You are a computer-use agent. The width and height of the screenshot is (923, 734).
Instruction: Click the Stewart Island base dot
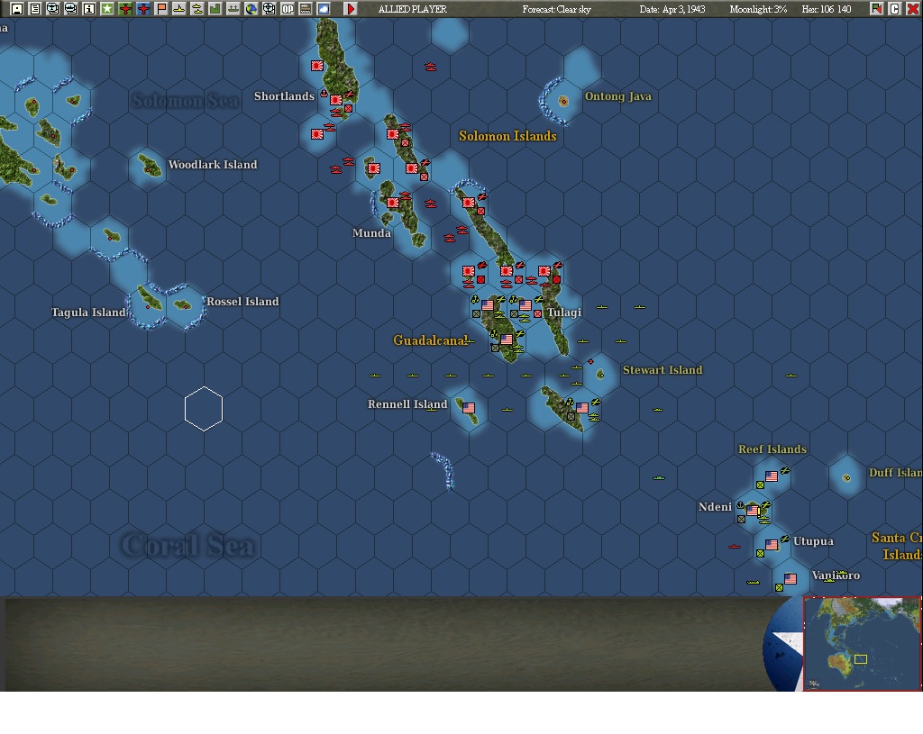pos(600,374)
